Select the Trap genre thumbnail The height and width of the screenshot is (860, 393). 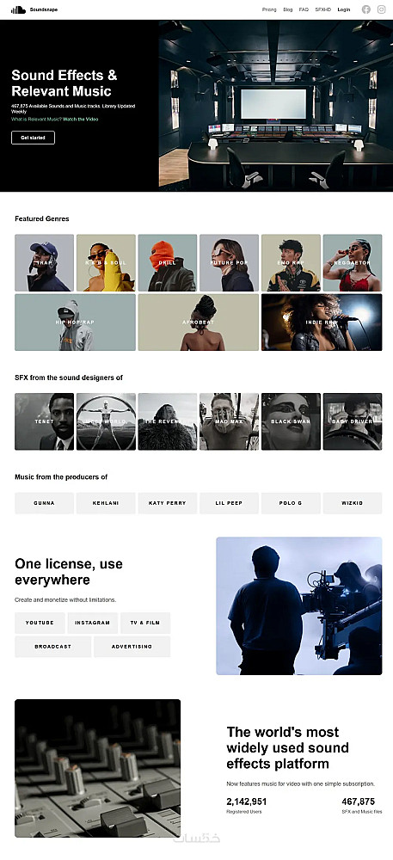tap(45, 262)
